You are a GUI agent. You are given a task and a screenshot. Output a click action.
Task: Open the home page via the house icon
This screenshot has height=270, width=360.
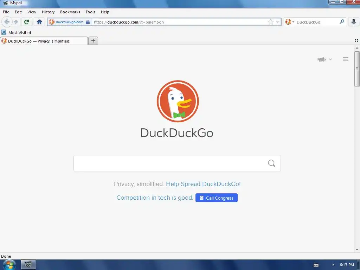39,22
